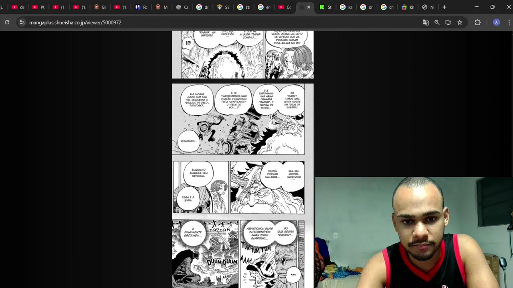This screenshot has height=288, width=513.
Task: Switch to the Google tab labeled 'ka'
Action: tap(346, 7)
